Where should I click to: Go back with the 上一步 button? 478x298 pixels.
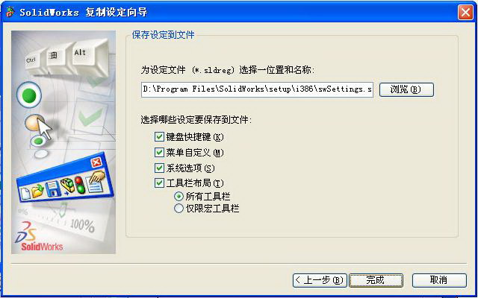coord(320,280)
